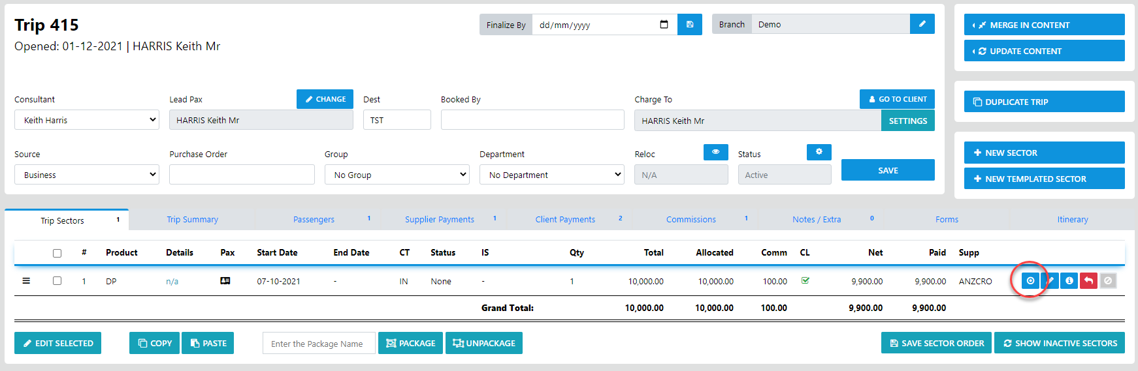
Task: Click the start date 07-10-2021 cell
Action: click(x=278, y=282)
